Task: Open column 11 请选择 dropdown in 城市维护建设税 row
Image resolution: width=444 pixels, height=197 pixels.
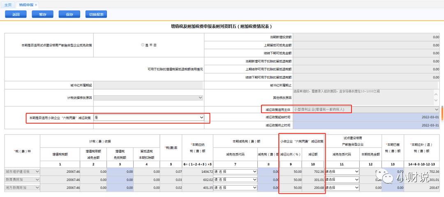Action: (342, 172)
